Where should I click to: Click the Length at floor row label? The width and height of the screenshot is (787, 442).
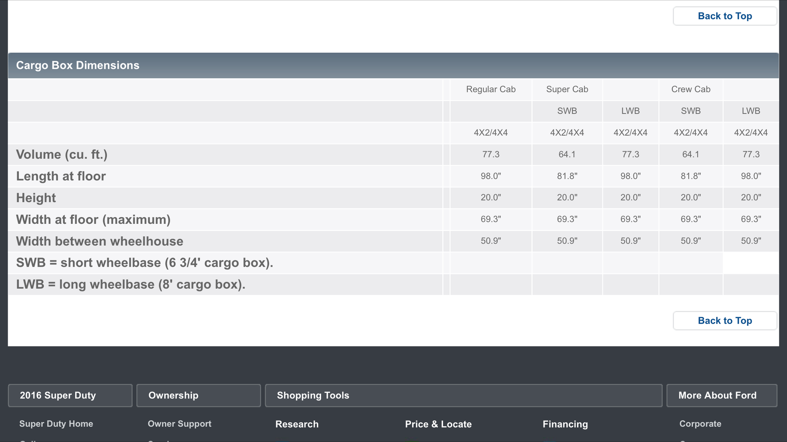61,176
